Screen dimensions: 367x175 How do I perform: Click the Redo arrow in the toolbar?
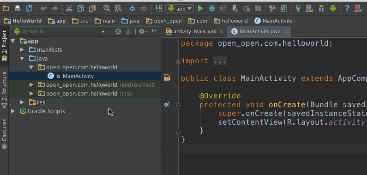click(x=55, y=9)
